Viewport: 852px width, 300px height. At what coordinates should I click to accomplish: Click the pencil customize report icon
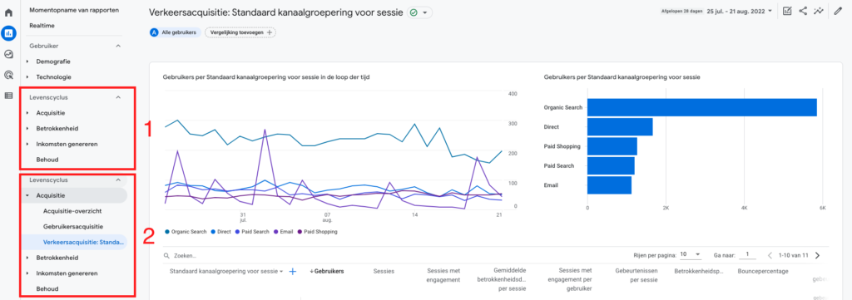[838, 11]
